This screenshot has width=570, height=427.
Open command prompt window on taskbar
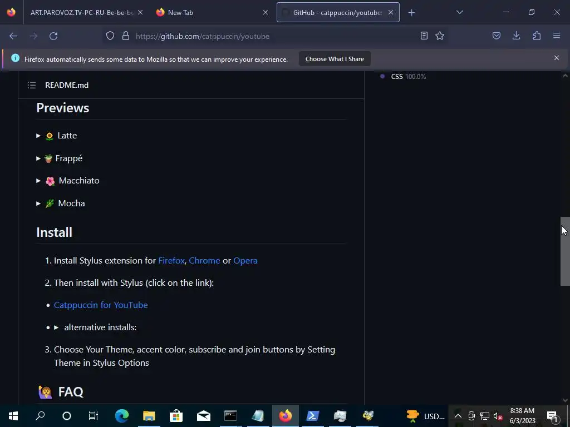point(230,416)
